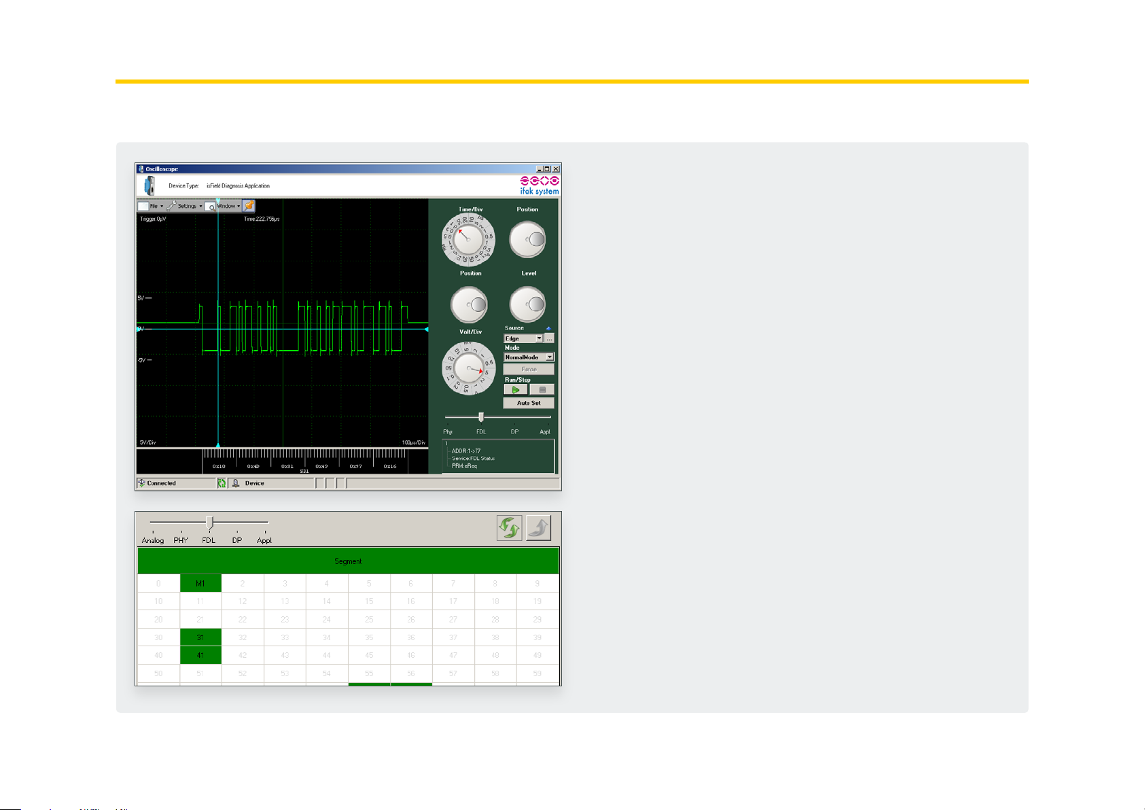Adjust the vertical Position knob above Volt/Div
Image resolution: width=1145 pixels, height=810 pixels.
470,304
